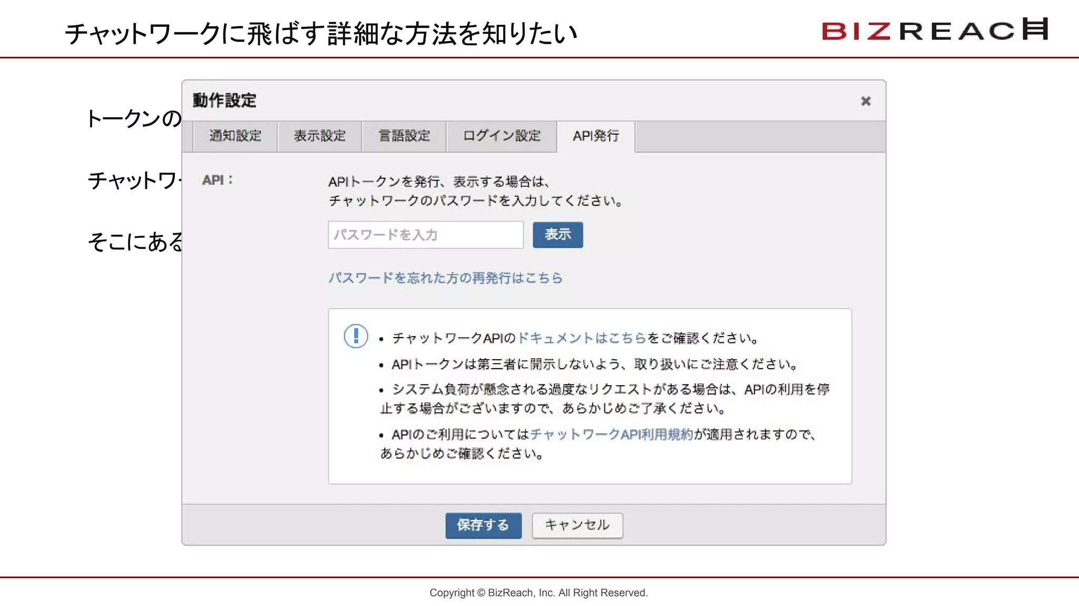Image resolution: width=1079 pixels, height=606 pixels.
Task: Select the 言語設定 tab
Action: (x=404, y=136)
